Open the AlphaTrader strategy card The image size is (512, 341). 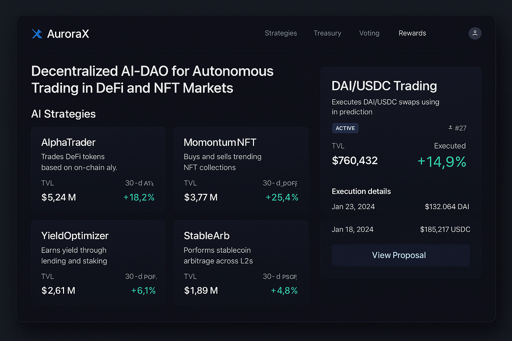(98, 169)
